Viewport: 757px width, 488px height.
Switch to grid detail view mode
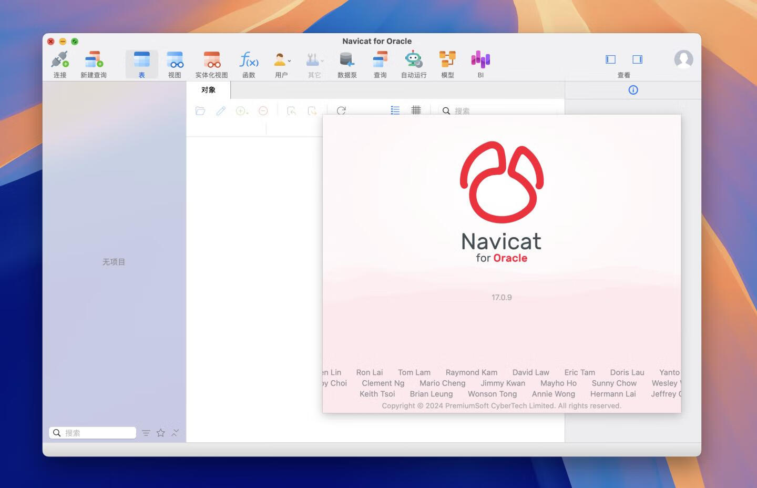click(416, 110)
